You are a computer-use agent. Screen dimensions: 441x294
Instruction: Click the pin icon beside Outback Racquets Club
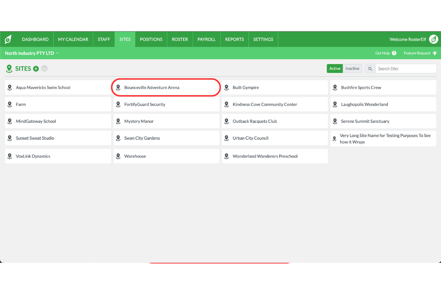226,121
